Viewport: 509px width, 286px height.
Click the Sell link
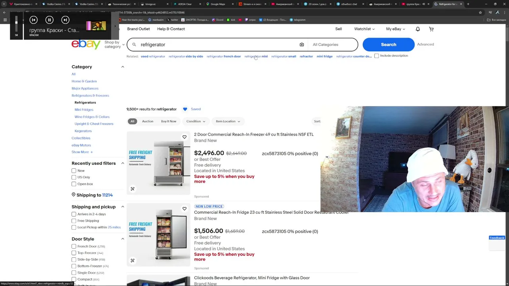point(338,29)
